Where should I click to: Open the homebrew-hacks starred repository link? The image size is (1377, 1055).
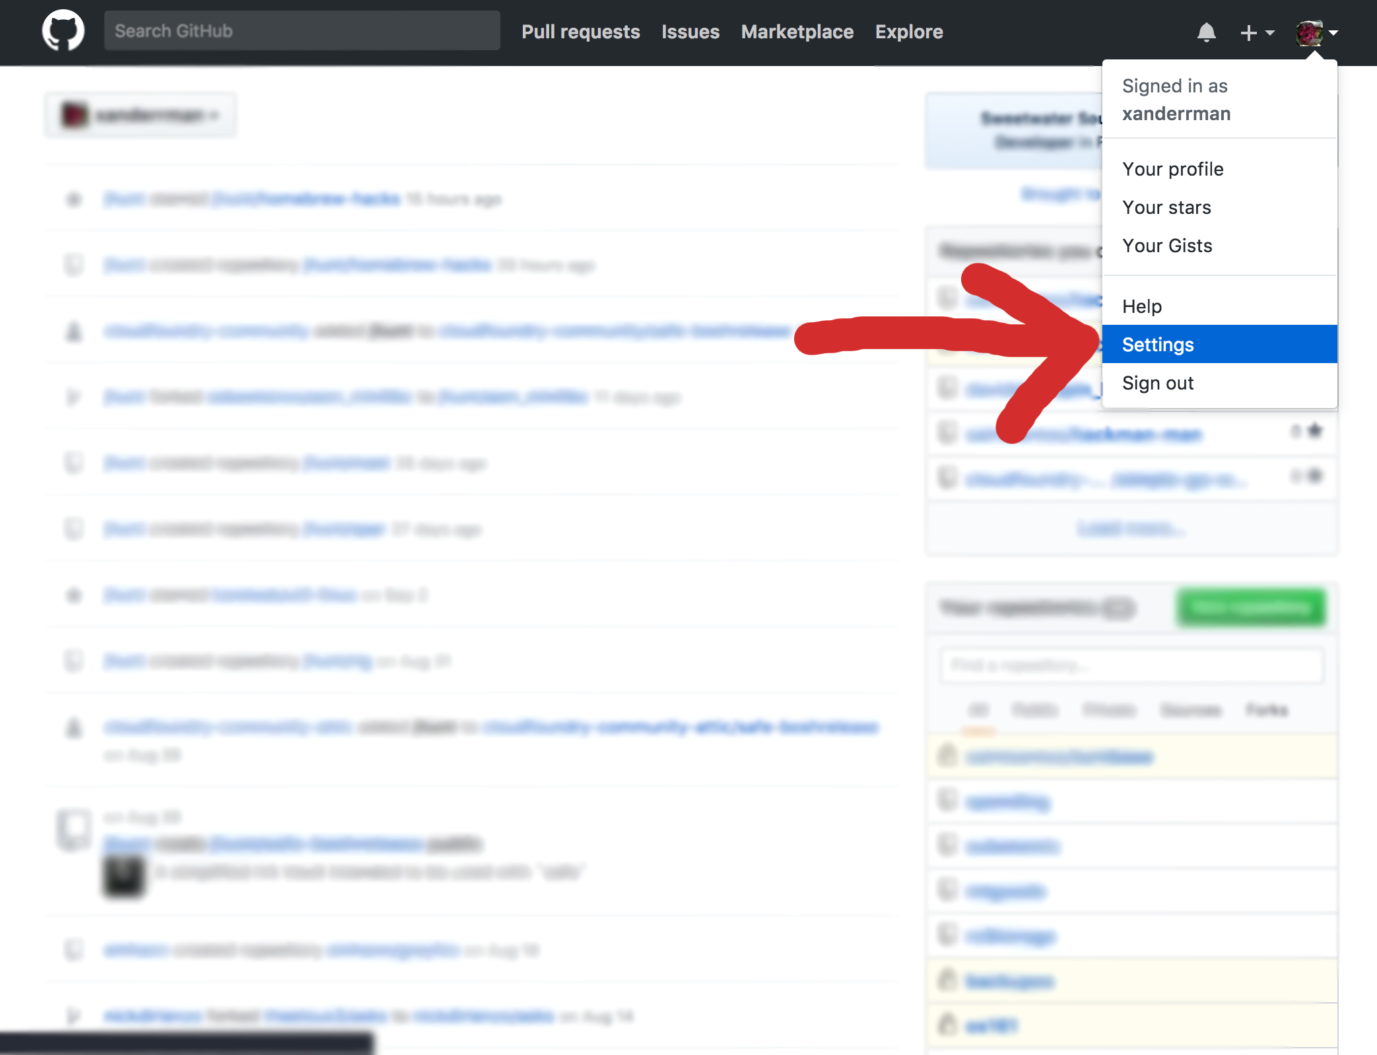tap(307, 199)
